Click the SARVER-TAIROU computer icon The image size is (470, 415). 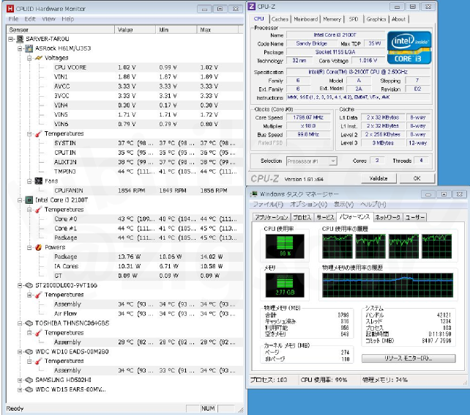coord(20,39)
